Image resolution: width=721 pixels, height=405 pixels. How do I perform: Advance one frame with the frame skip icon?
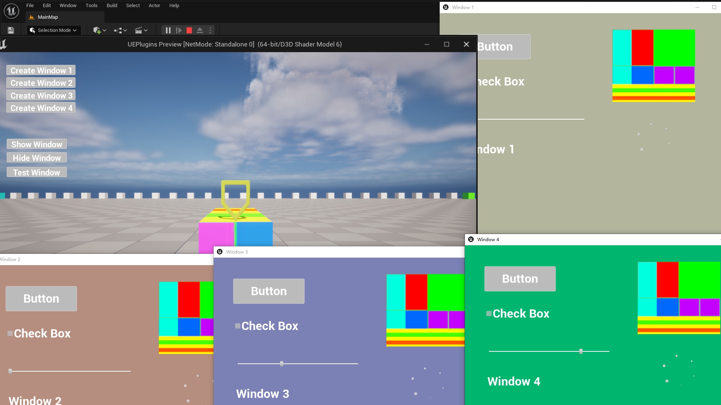pyautogui.click(x=179, y=30)
